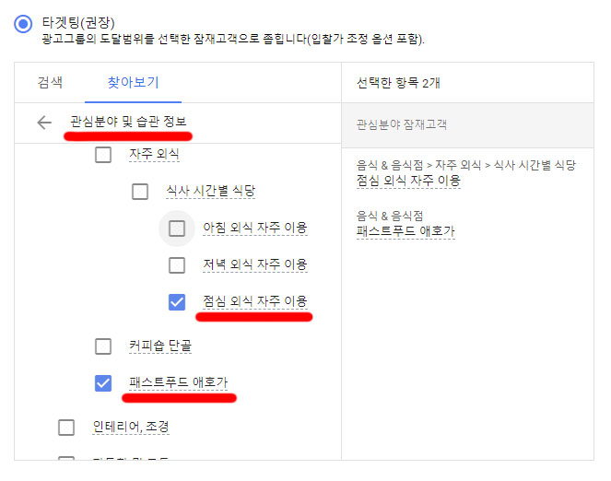Tick the 아침 외식 자주 이용 checkbox

coord(177,229)
